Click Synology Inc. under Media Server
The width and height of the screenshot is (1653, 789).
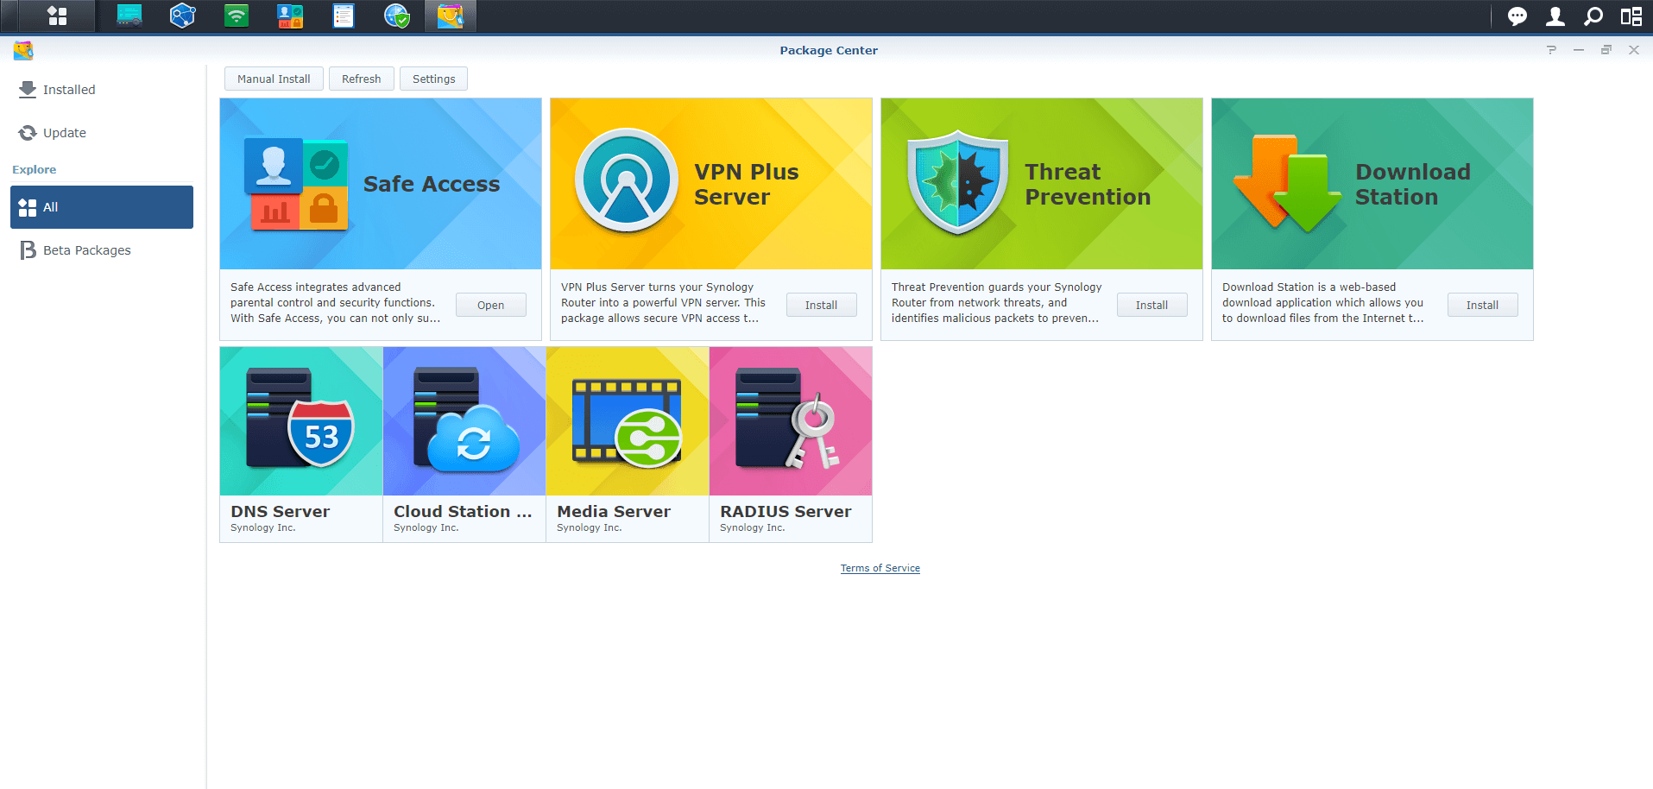tap(590, 527)
